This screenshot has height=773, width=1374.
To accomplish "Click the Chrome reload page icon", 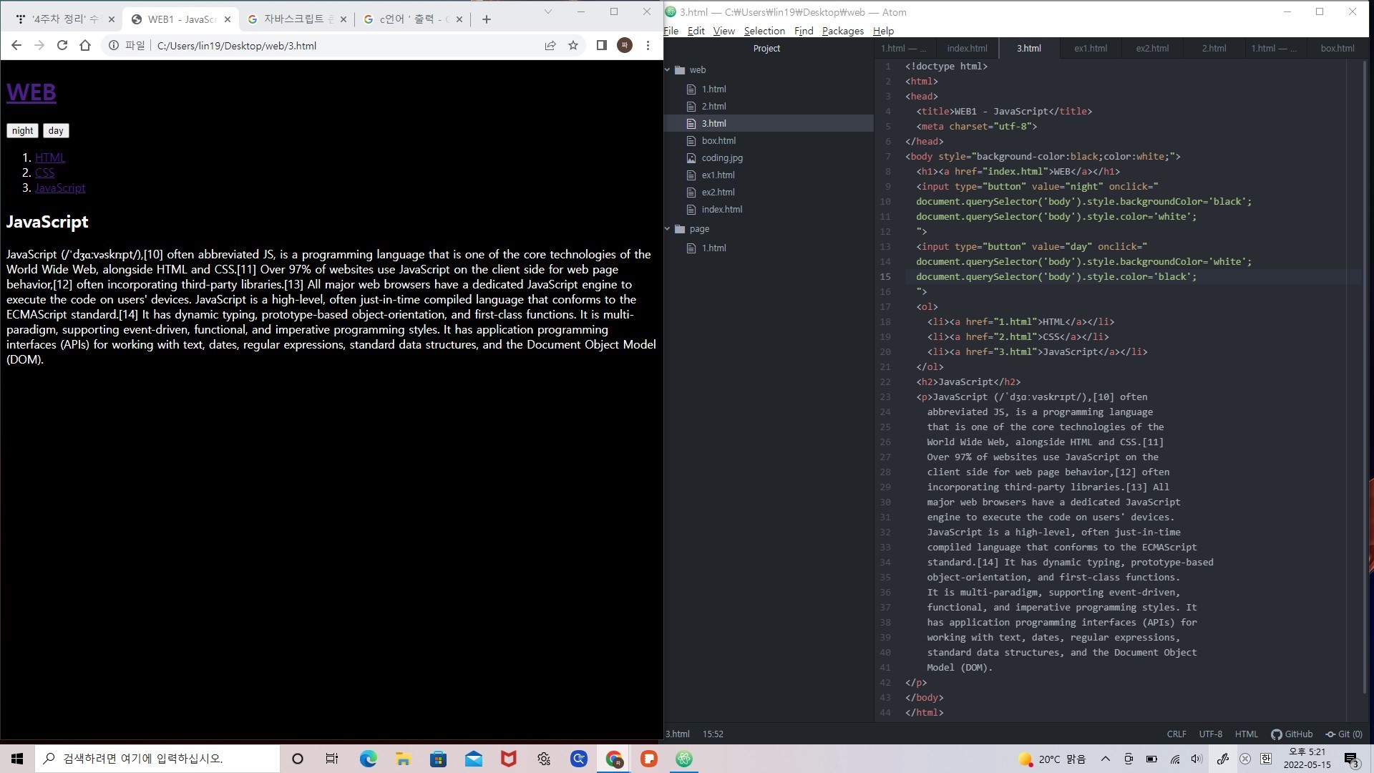I will 62,45.
